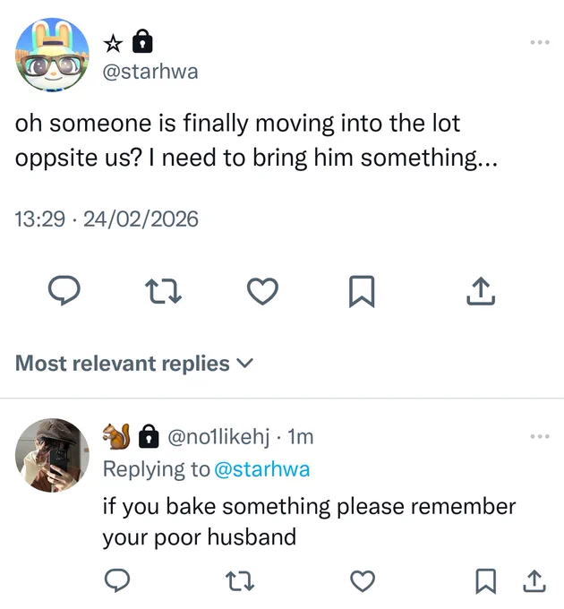Open the @starhwa mention link in reply
Image resolution: width=564 pixels, height=609 pixels.
click(262, 468)
